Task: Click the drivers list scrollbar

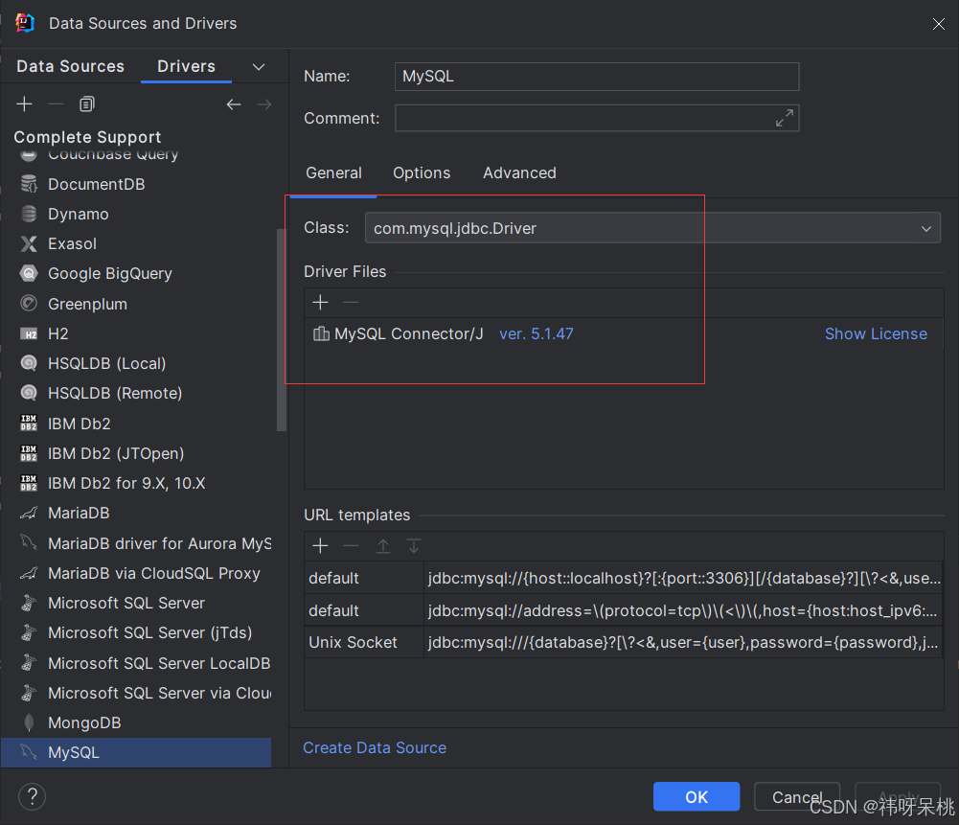Action: click(282, 331)
